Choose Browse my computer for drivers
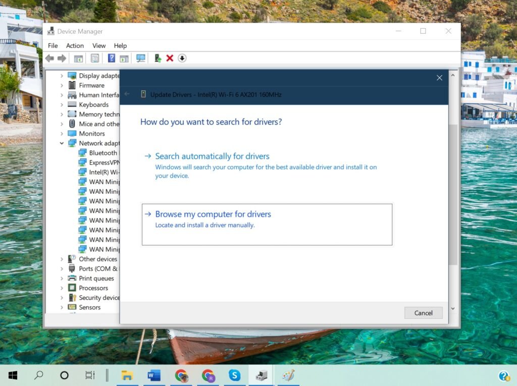517x386 pixels. click(x=267, y=225)
